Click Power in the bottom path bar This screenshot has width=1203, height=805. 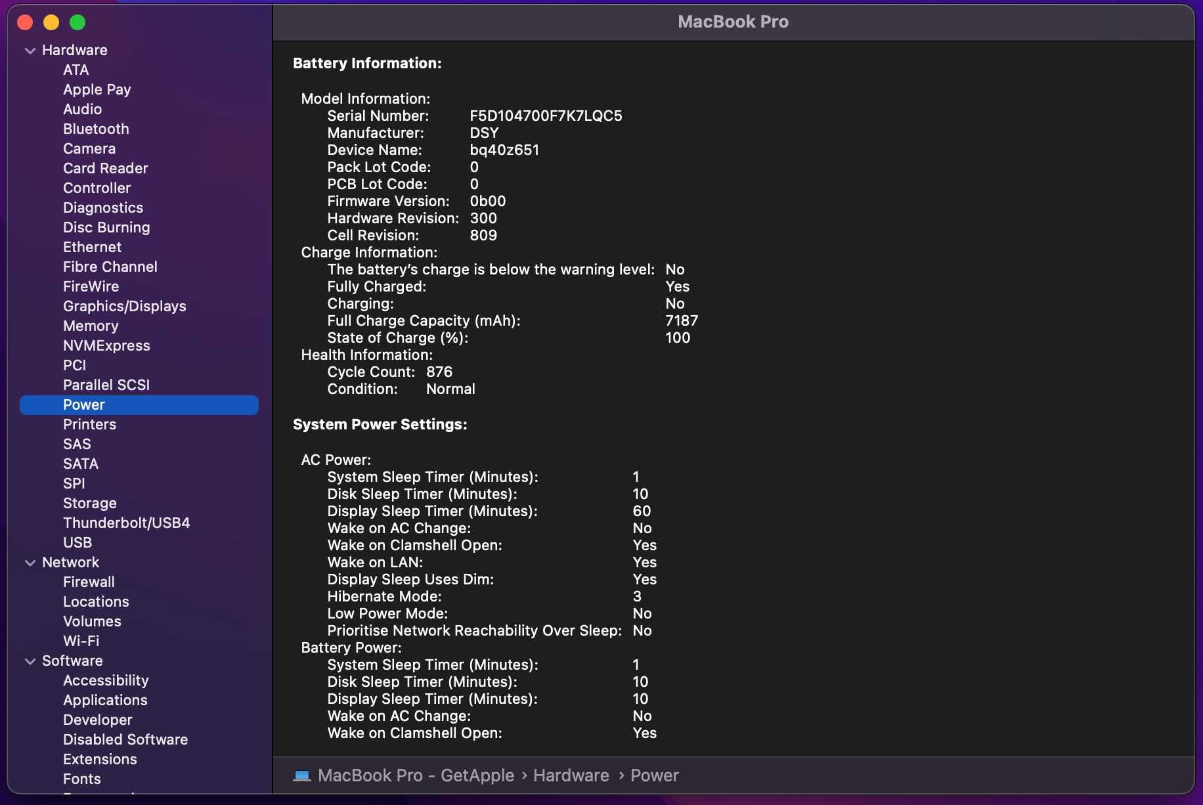pyautogui.click(x=655, y=775)
